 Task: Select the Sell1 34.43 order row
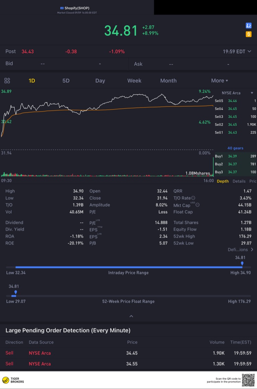pyautogui.click(x=235, y=133)
